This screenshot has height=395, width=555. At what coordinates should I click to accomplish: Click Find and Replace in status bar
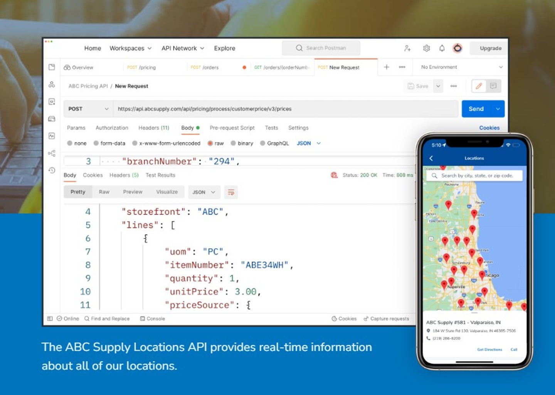coord(107,319)
